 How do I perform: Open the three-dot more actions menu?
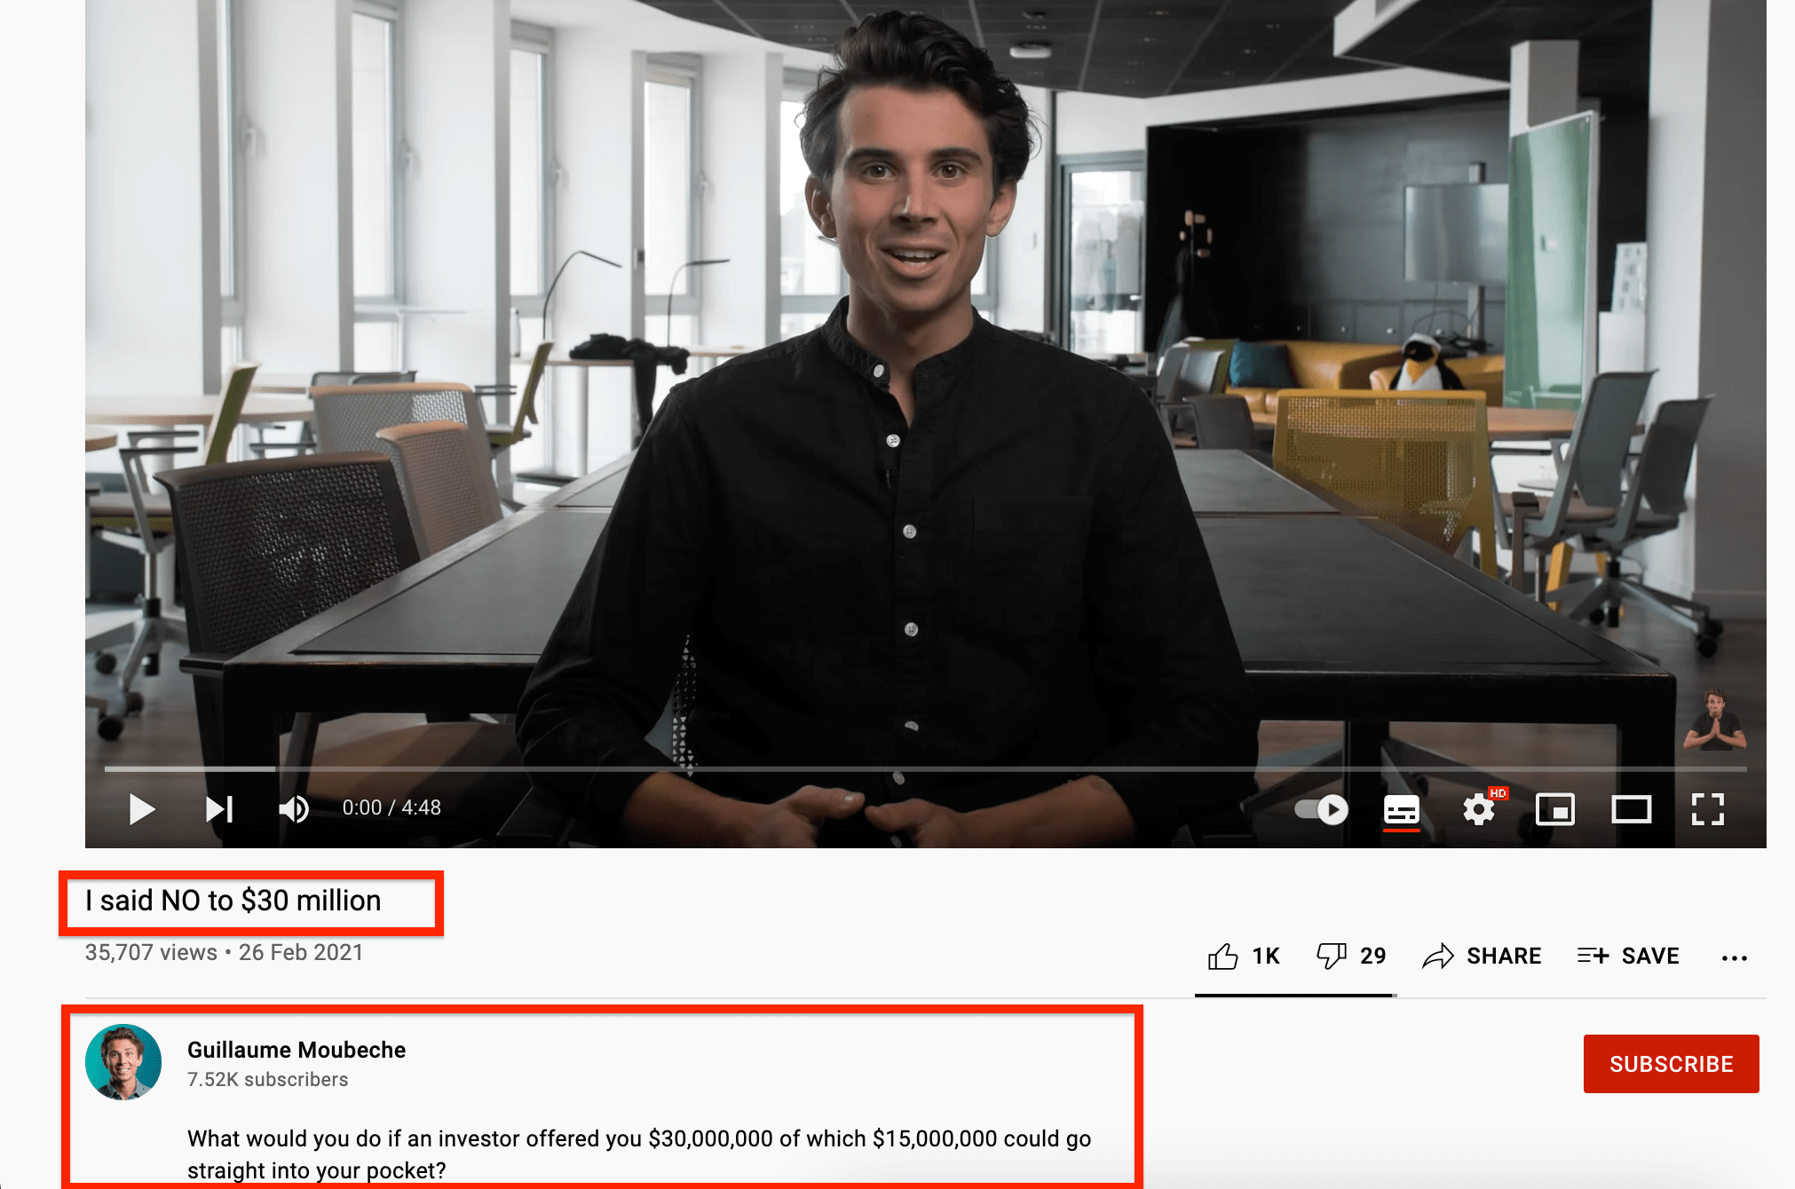tap(1734, 957)
